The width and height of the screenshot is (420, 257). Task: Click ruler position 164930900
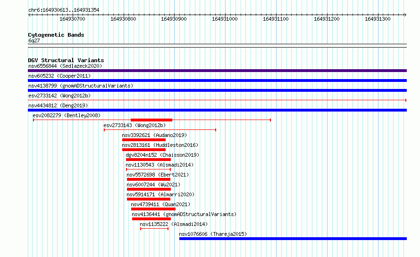click(x=174, y=19)
